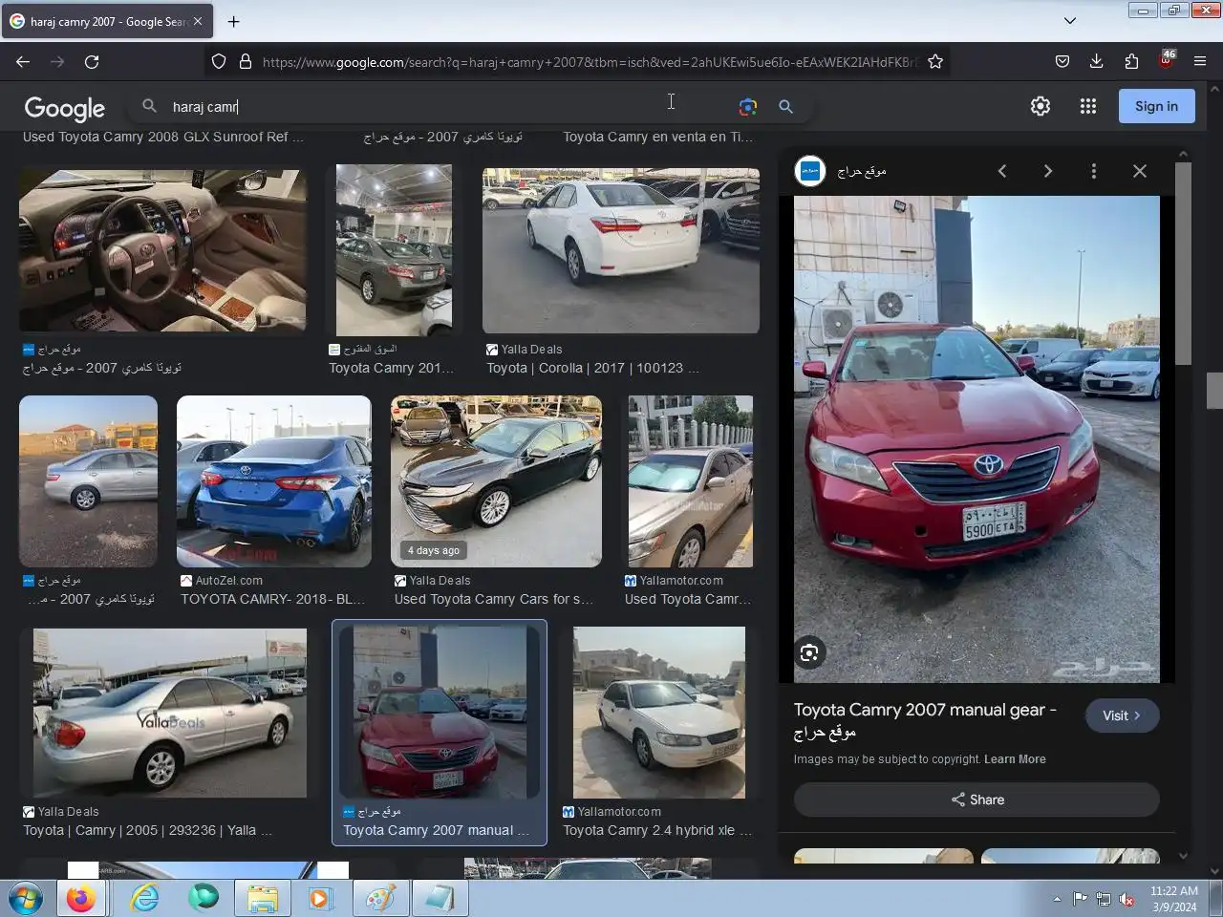
Task: Show hidden system tray icons
Action: 1057,899
